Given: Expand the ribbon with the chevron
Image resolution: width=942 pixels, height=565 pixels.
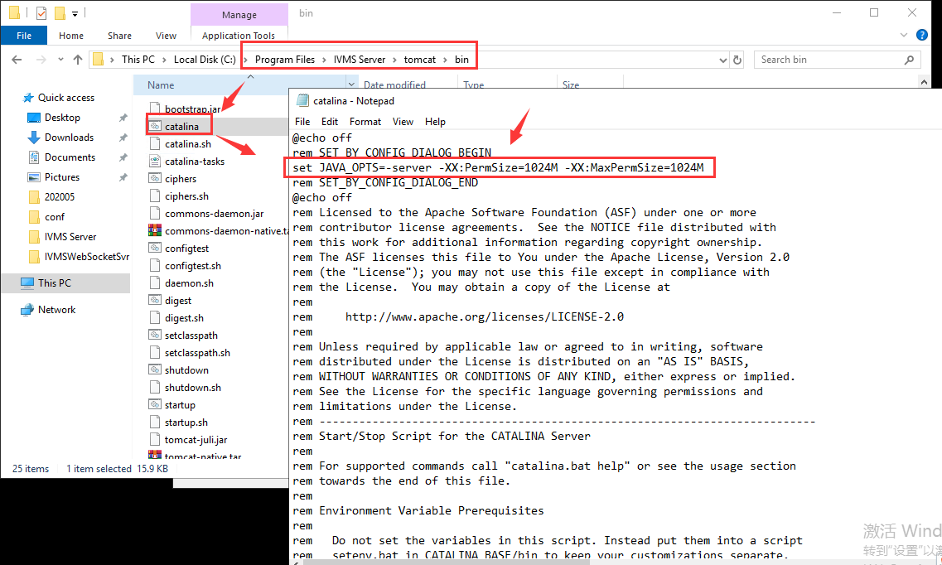Looking at the screenshot, I should (904, 35).
